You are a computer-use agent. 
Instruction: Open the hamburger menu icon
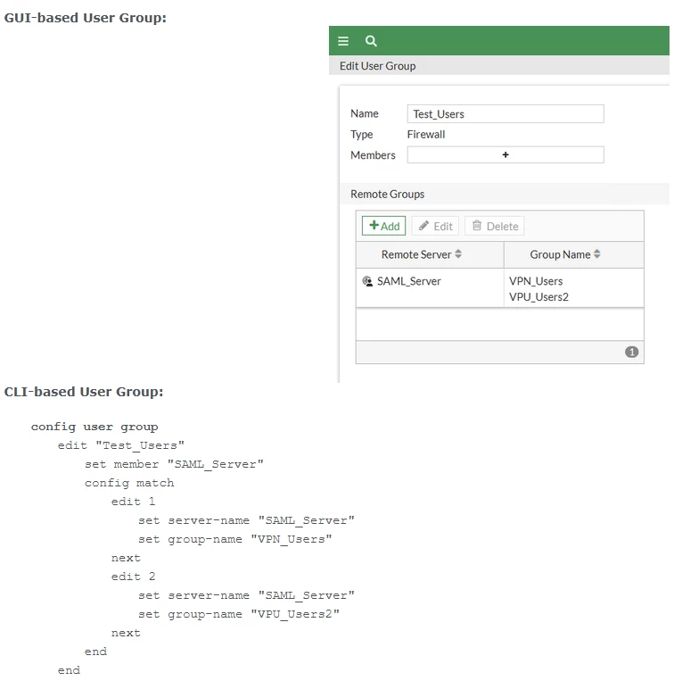(x=343, y=41)
